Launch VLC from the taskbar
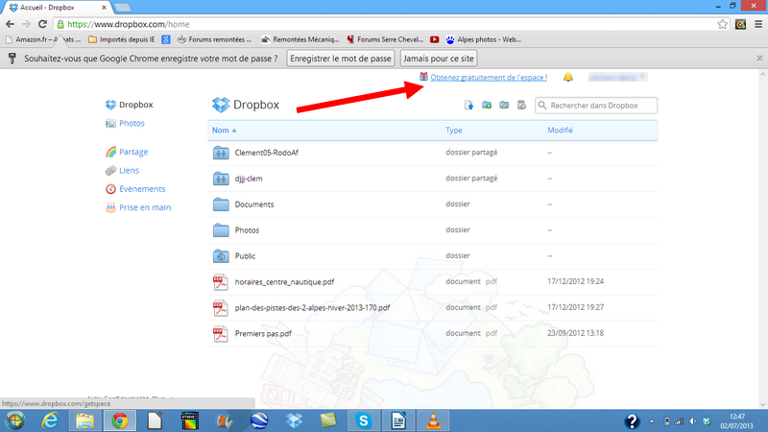Image resolution: width=768 pixels, height=432 pixels. point(433,420)
